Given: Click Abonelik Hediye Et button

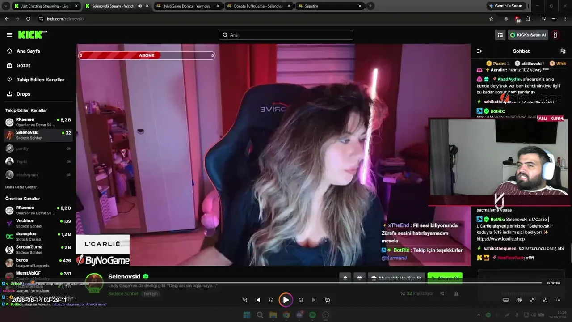Looking at the screenshot, I should pos(396,278).
